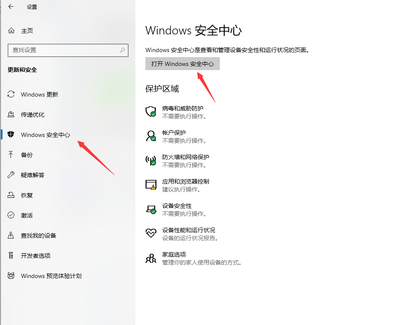Open 家庭选项 protection area
This screenshot has height=325, width=393.
[174, 254]
